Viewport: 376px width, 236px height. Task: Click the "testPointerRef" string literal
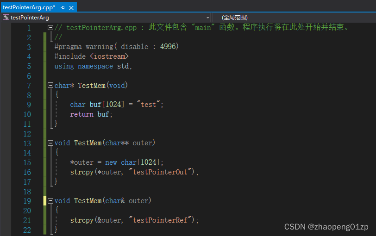tap(162, 220)
